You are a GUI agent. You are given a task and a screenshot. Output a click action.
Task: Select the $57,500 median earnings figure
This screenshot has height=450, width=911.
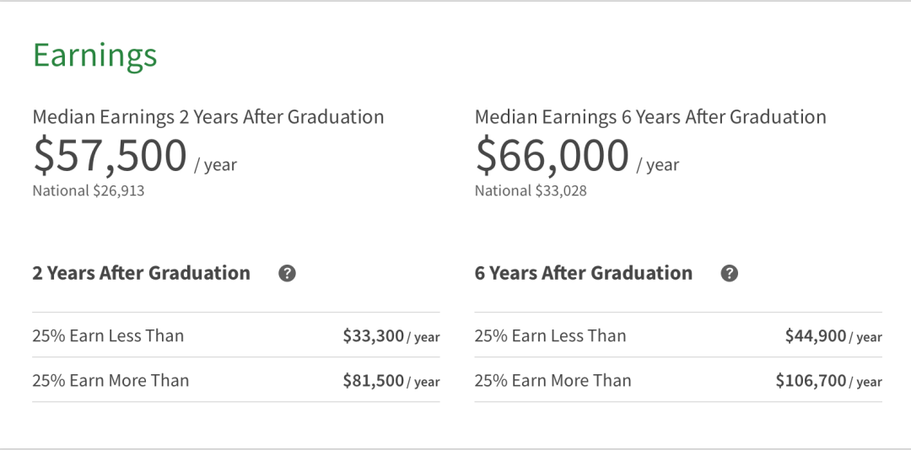coord(110,156)
